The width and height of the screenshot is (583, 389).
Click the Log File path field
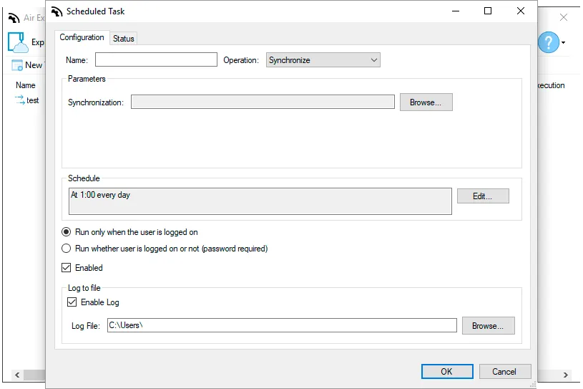(283, 325)
